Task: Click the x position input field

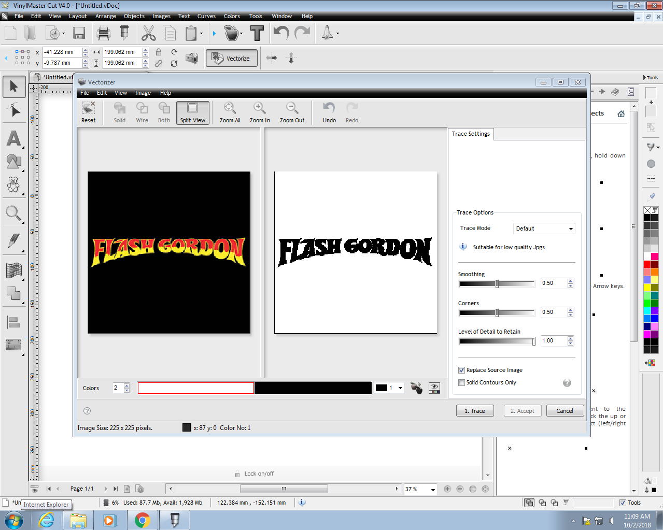Action: pyautogui.click(x=63, y=52)
